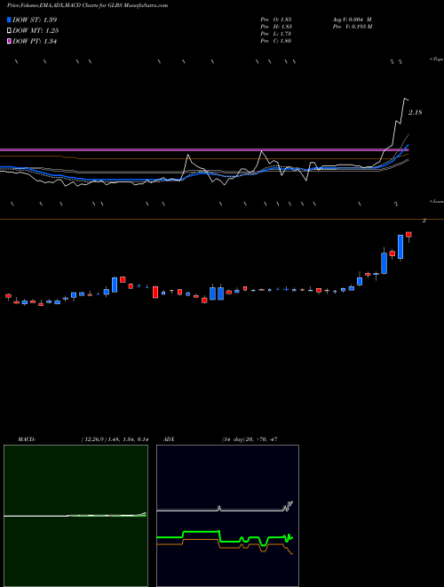Click the magenta DOW PT legend swatch
This screenshot has height=587, width=444.
point(10,42)
